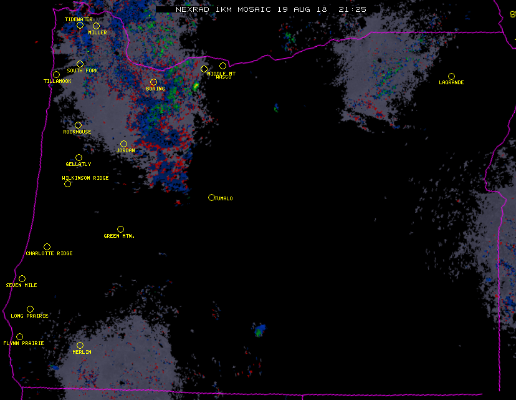Select the Jordan station marker

click(x=123, y=144)
